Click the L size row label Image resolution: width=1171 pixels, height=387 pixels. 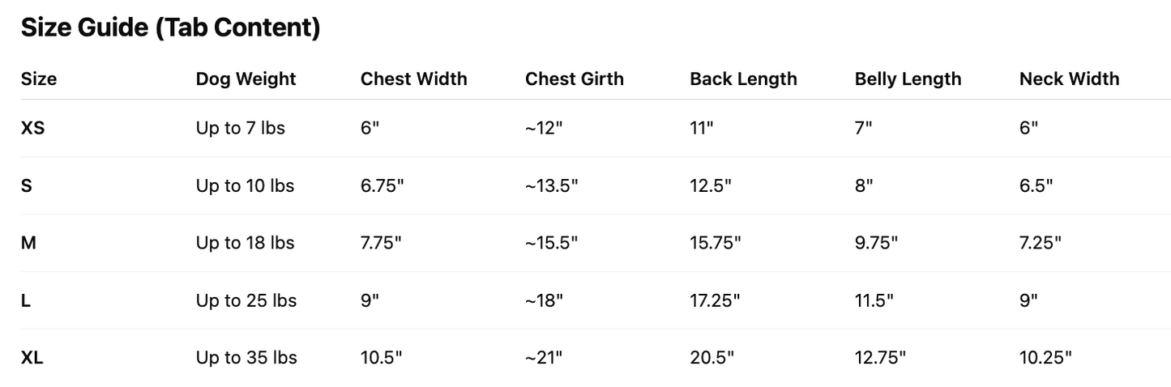click(26, 300)
